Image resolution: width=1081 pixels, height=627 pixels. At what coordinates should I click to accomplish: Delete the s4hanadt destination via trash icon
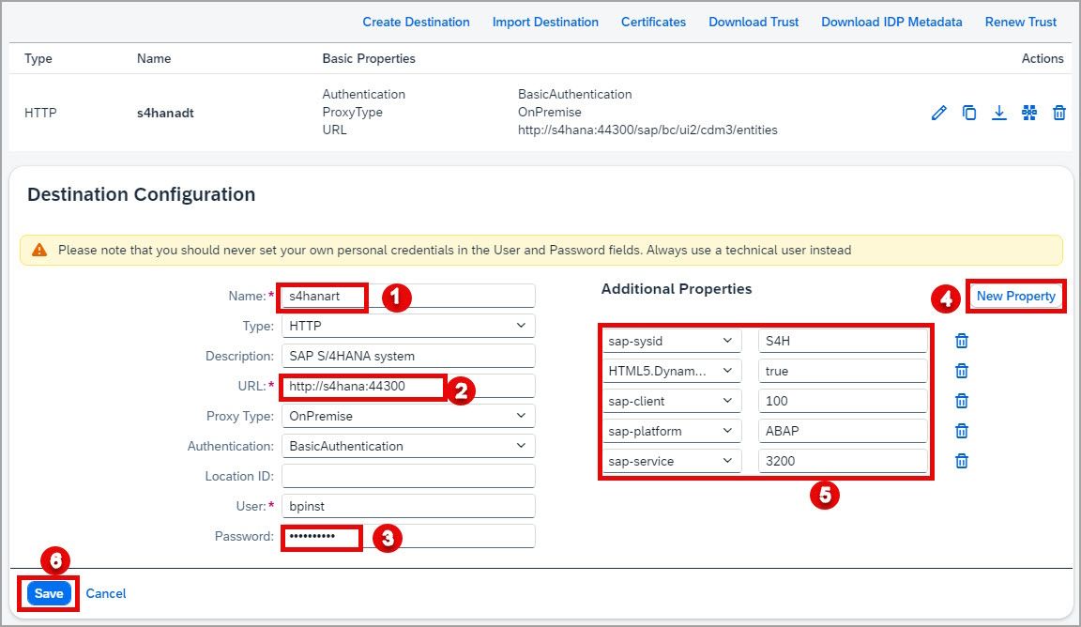[x=1059, y=113]
